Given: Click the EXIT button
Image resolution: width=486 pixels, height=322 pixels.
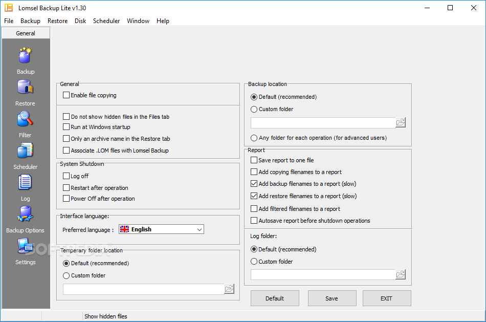Looking at the screenshot, I should pyautogui.click(x=387, y=298).
